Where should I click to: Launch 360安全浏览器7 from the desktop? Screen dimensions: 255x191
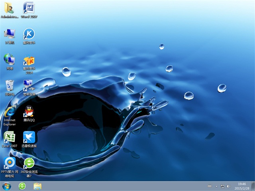point(29,163)
